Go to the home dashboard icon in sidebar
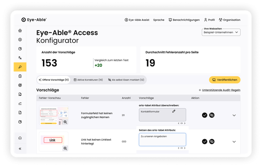Image resolution: width=262 pixels, height=167 pixels. 20,31
